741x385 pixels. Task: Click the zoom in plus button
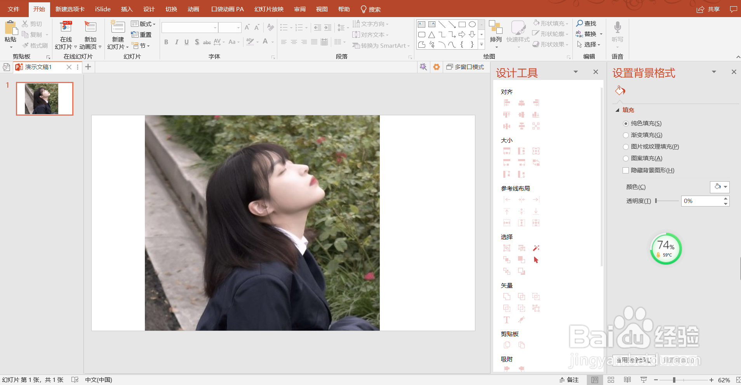(x=711, y=380)
